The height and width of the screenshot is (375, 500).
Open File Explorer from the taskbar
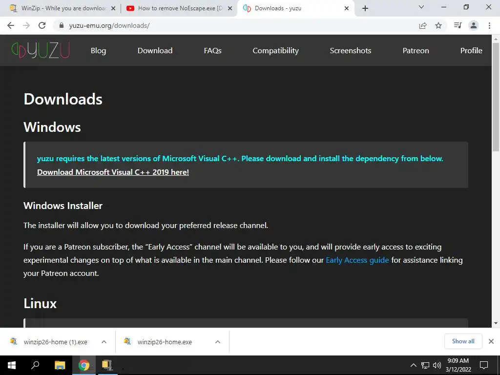(60, 365)
